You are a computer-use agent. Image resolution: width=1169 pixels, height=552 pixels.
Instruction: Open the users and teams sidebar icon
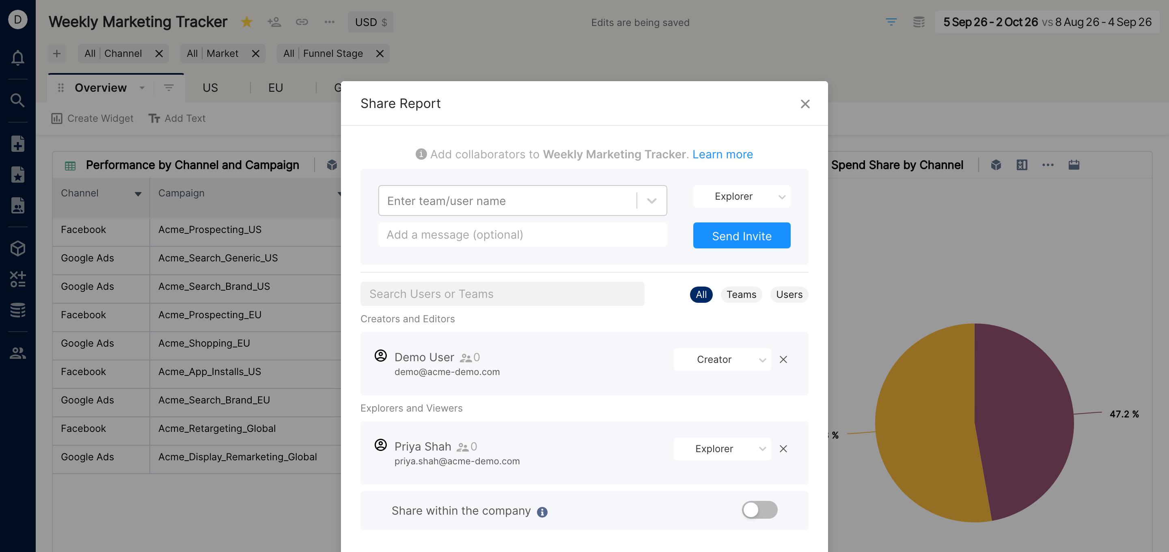click(x=18, y=353)
